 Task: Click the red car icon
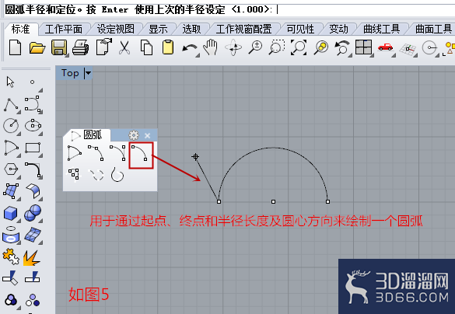[385, 47]
